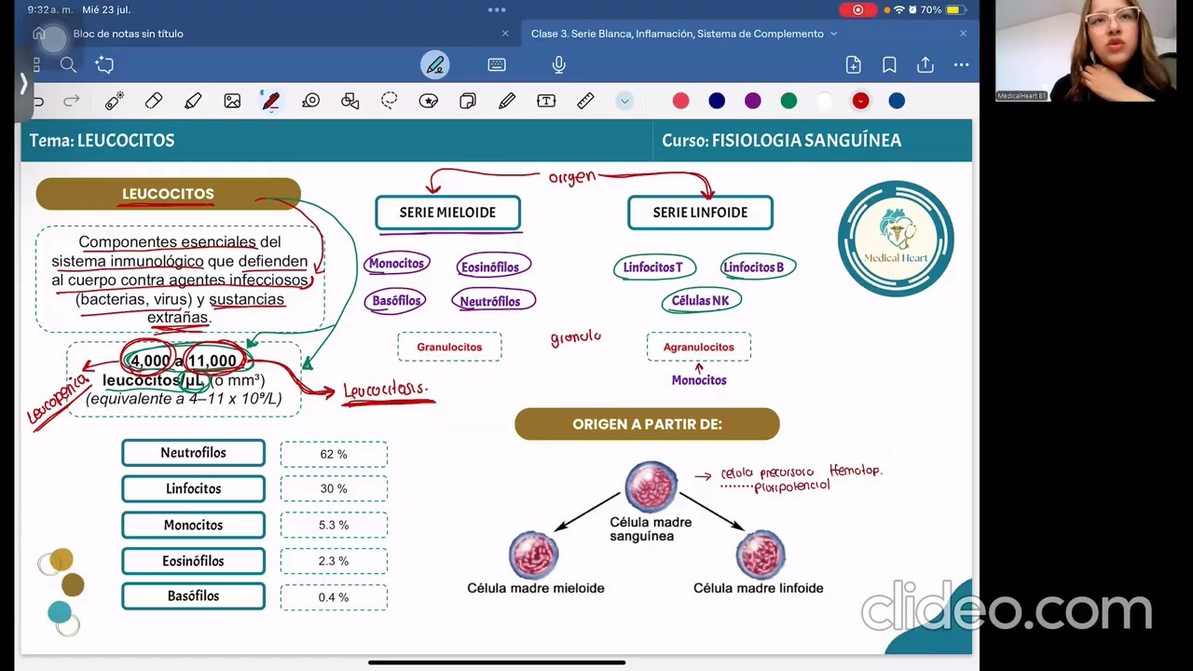Expand more tools chevron in toolbar
The image size is (1193, 671).
pos(624,101)
